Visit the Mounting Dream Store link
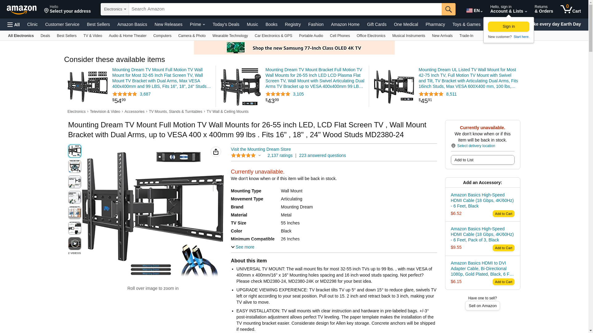 261,149
